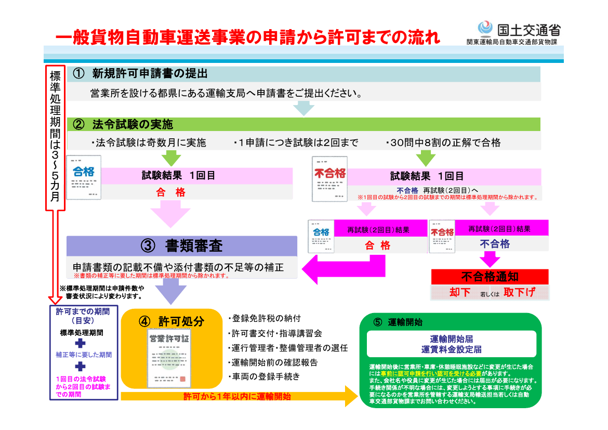Image resolution: width=608 pixels, height=430 pixels.
Task: Click the blue plus icon below 補正等に要した期間
Action: click(80, 367)
